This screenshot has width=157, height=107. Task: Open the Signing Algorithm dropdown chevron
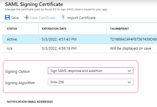point(129,82)
